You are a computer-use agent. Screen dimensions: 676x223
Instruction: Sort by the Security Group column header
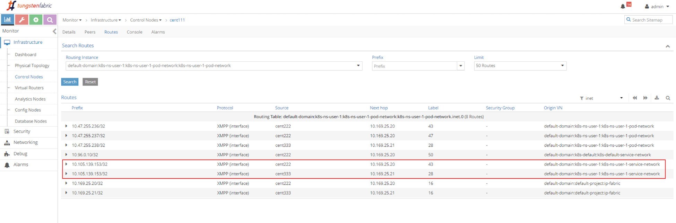pyautogui.click(x=500, y=108)
